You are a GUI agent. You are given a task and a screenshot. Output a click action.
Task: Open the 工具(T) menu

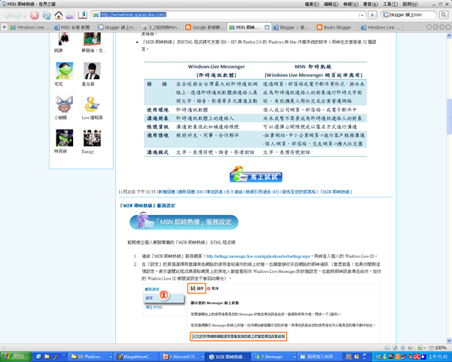[390, 4]
